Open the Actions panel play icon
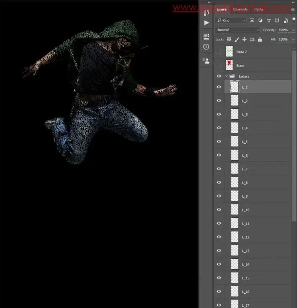297x308 pixels. (206, 23)
